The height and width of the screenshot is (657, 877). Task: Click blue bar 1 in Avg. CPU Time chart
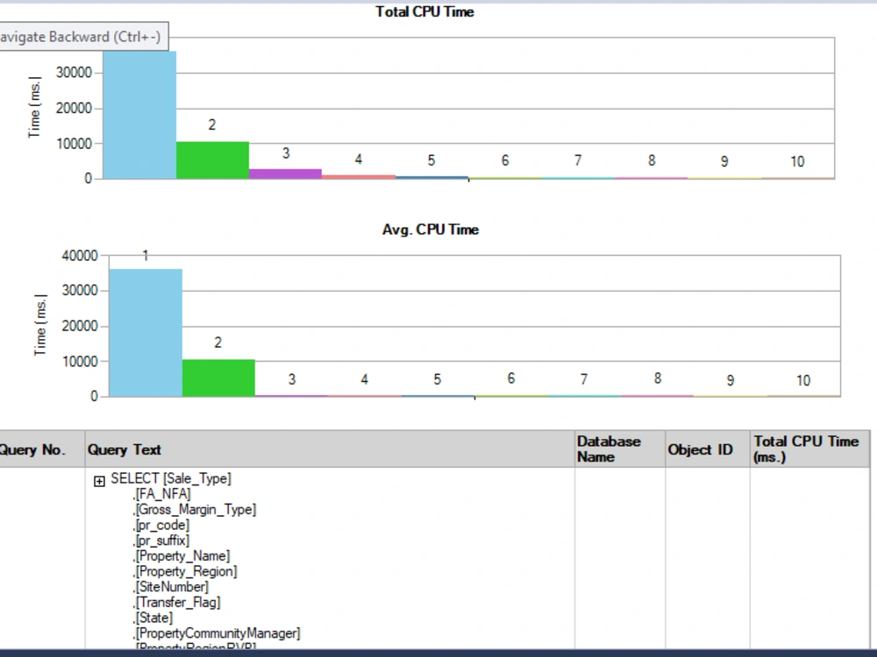pos(146,333)
